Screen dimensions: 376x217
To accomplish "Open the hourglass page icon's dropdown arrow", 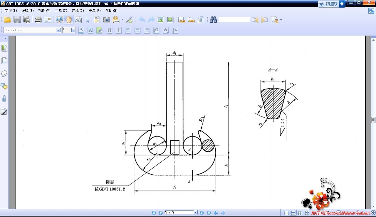I will (x=281, y=20).
